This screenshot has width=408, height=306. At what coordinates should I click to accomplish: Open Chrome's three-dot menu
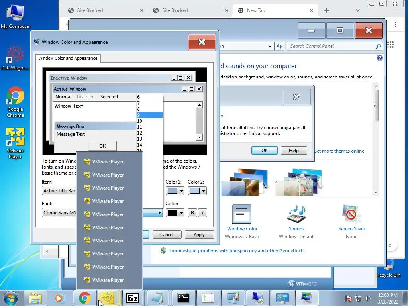point(395,24)
